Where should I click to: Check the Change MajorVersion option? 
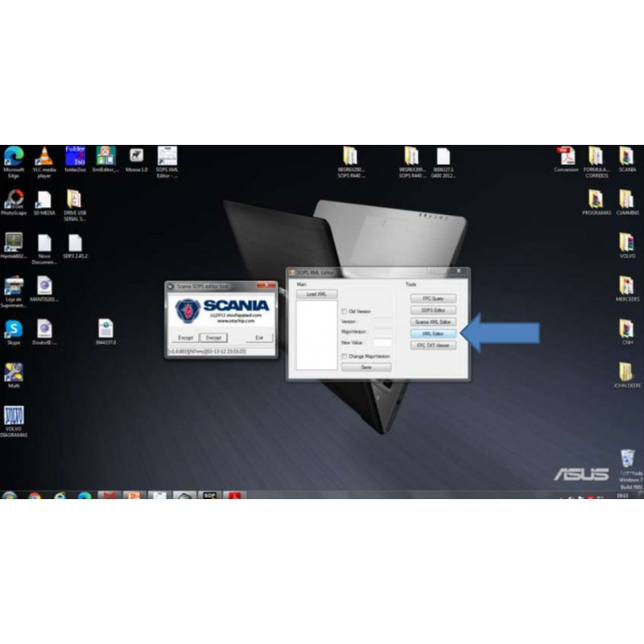[x=343, y=357]
